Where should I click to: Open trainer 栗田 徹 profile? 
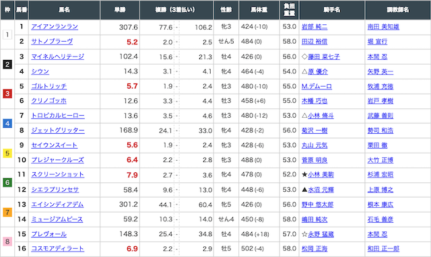click(377, 145)
